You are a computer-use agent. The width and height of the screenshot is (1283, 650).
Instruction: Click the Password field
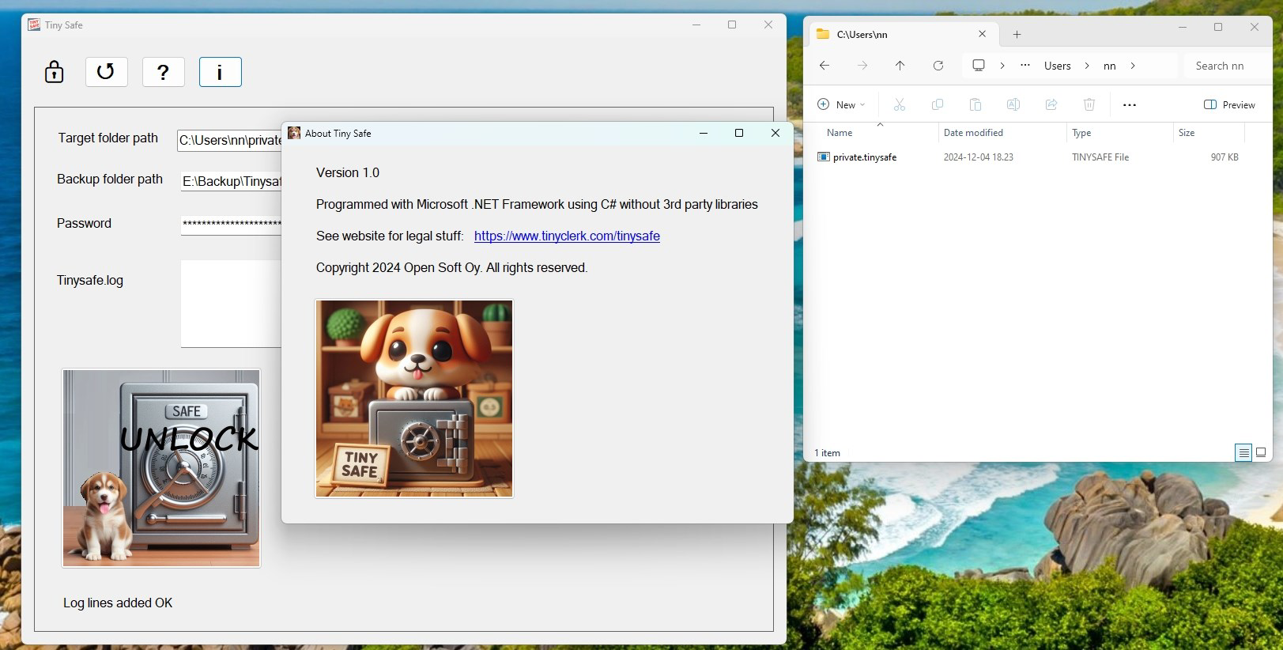tap(231, 224)
